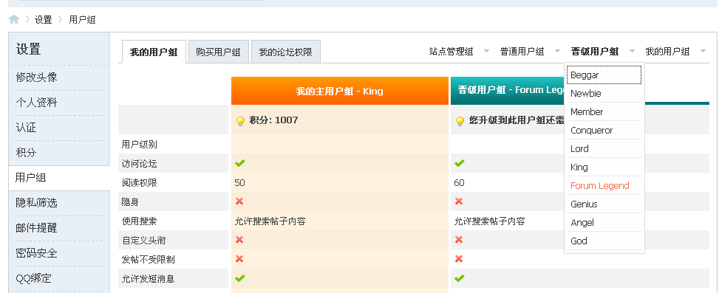Click the home icon in breadcrumb
Viewport: 719px width, 293px height.
tap(14, 20)
